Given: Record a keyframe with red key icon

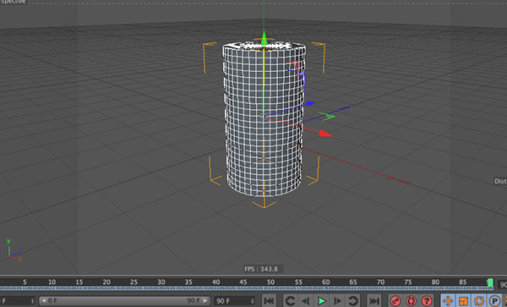Looking at the screenshot, I should coord(395,301).
